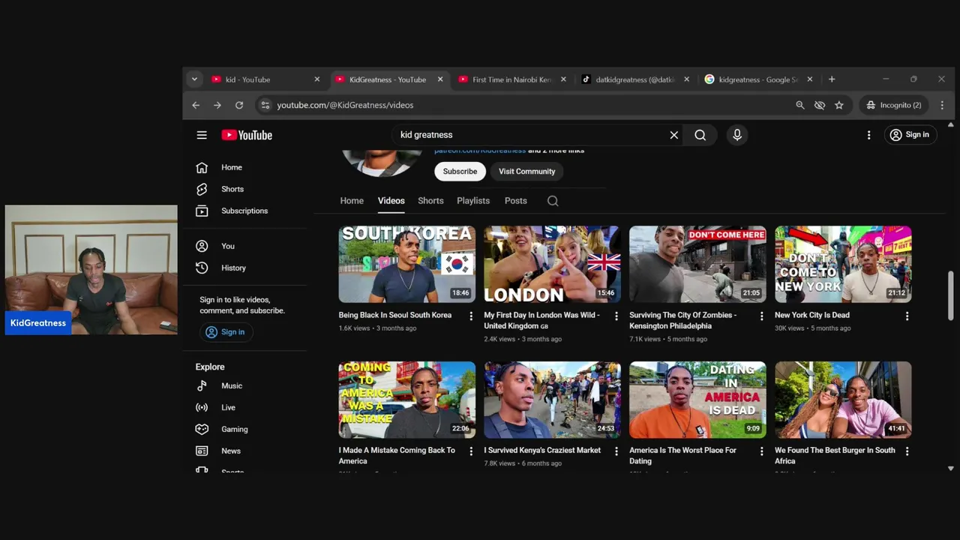Viewport: 960px width, 540px height.
Task: Switch to channel Posts tab
Action: [516, 201]
